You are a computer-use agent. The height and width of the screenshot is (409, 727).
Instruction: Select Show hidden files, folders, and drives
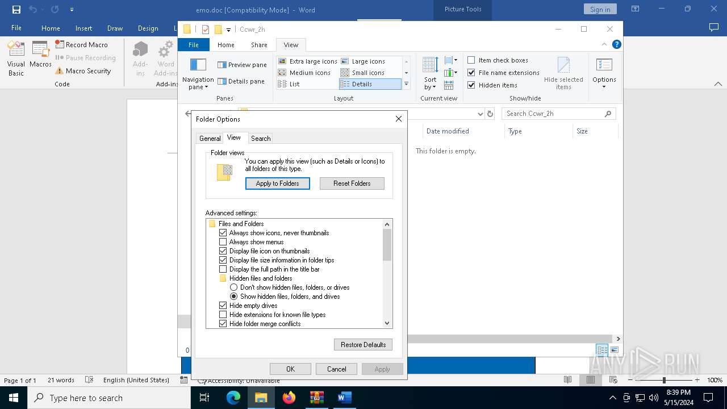pyautogui.click(x=233, y=297)
